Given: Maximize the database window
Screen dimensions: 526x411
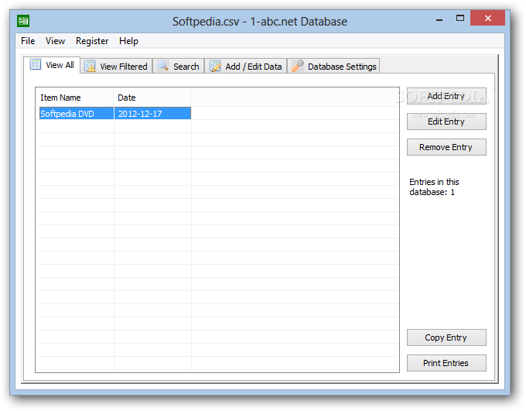Looking at the screenshot, I should click(x=460, y=19).
